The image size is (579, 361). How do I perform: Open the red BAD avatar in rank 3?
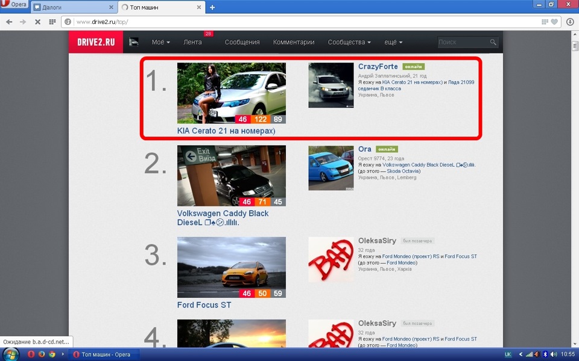[x=331, y=259]
